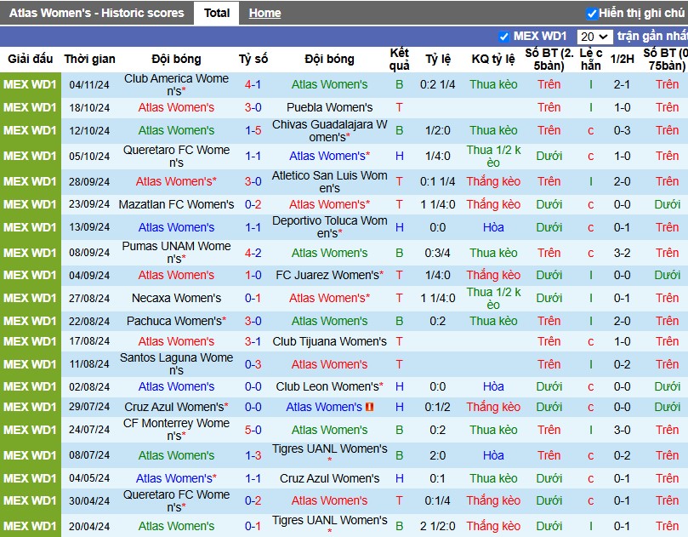Click the 'Tỷ số' column header
Screen dimensions: 688x537
253,59
